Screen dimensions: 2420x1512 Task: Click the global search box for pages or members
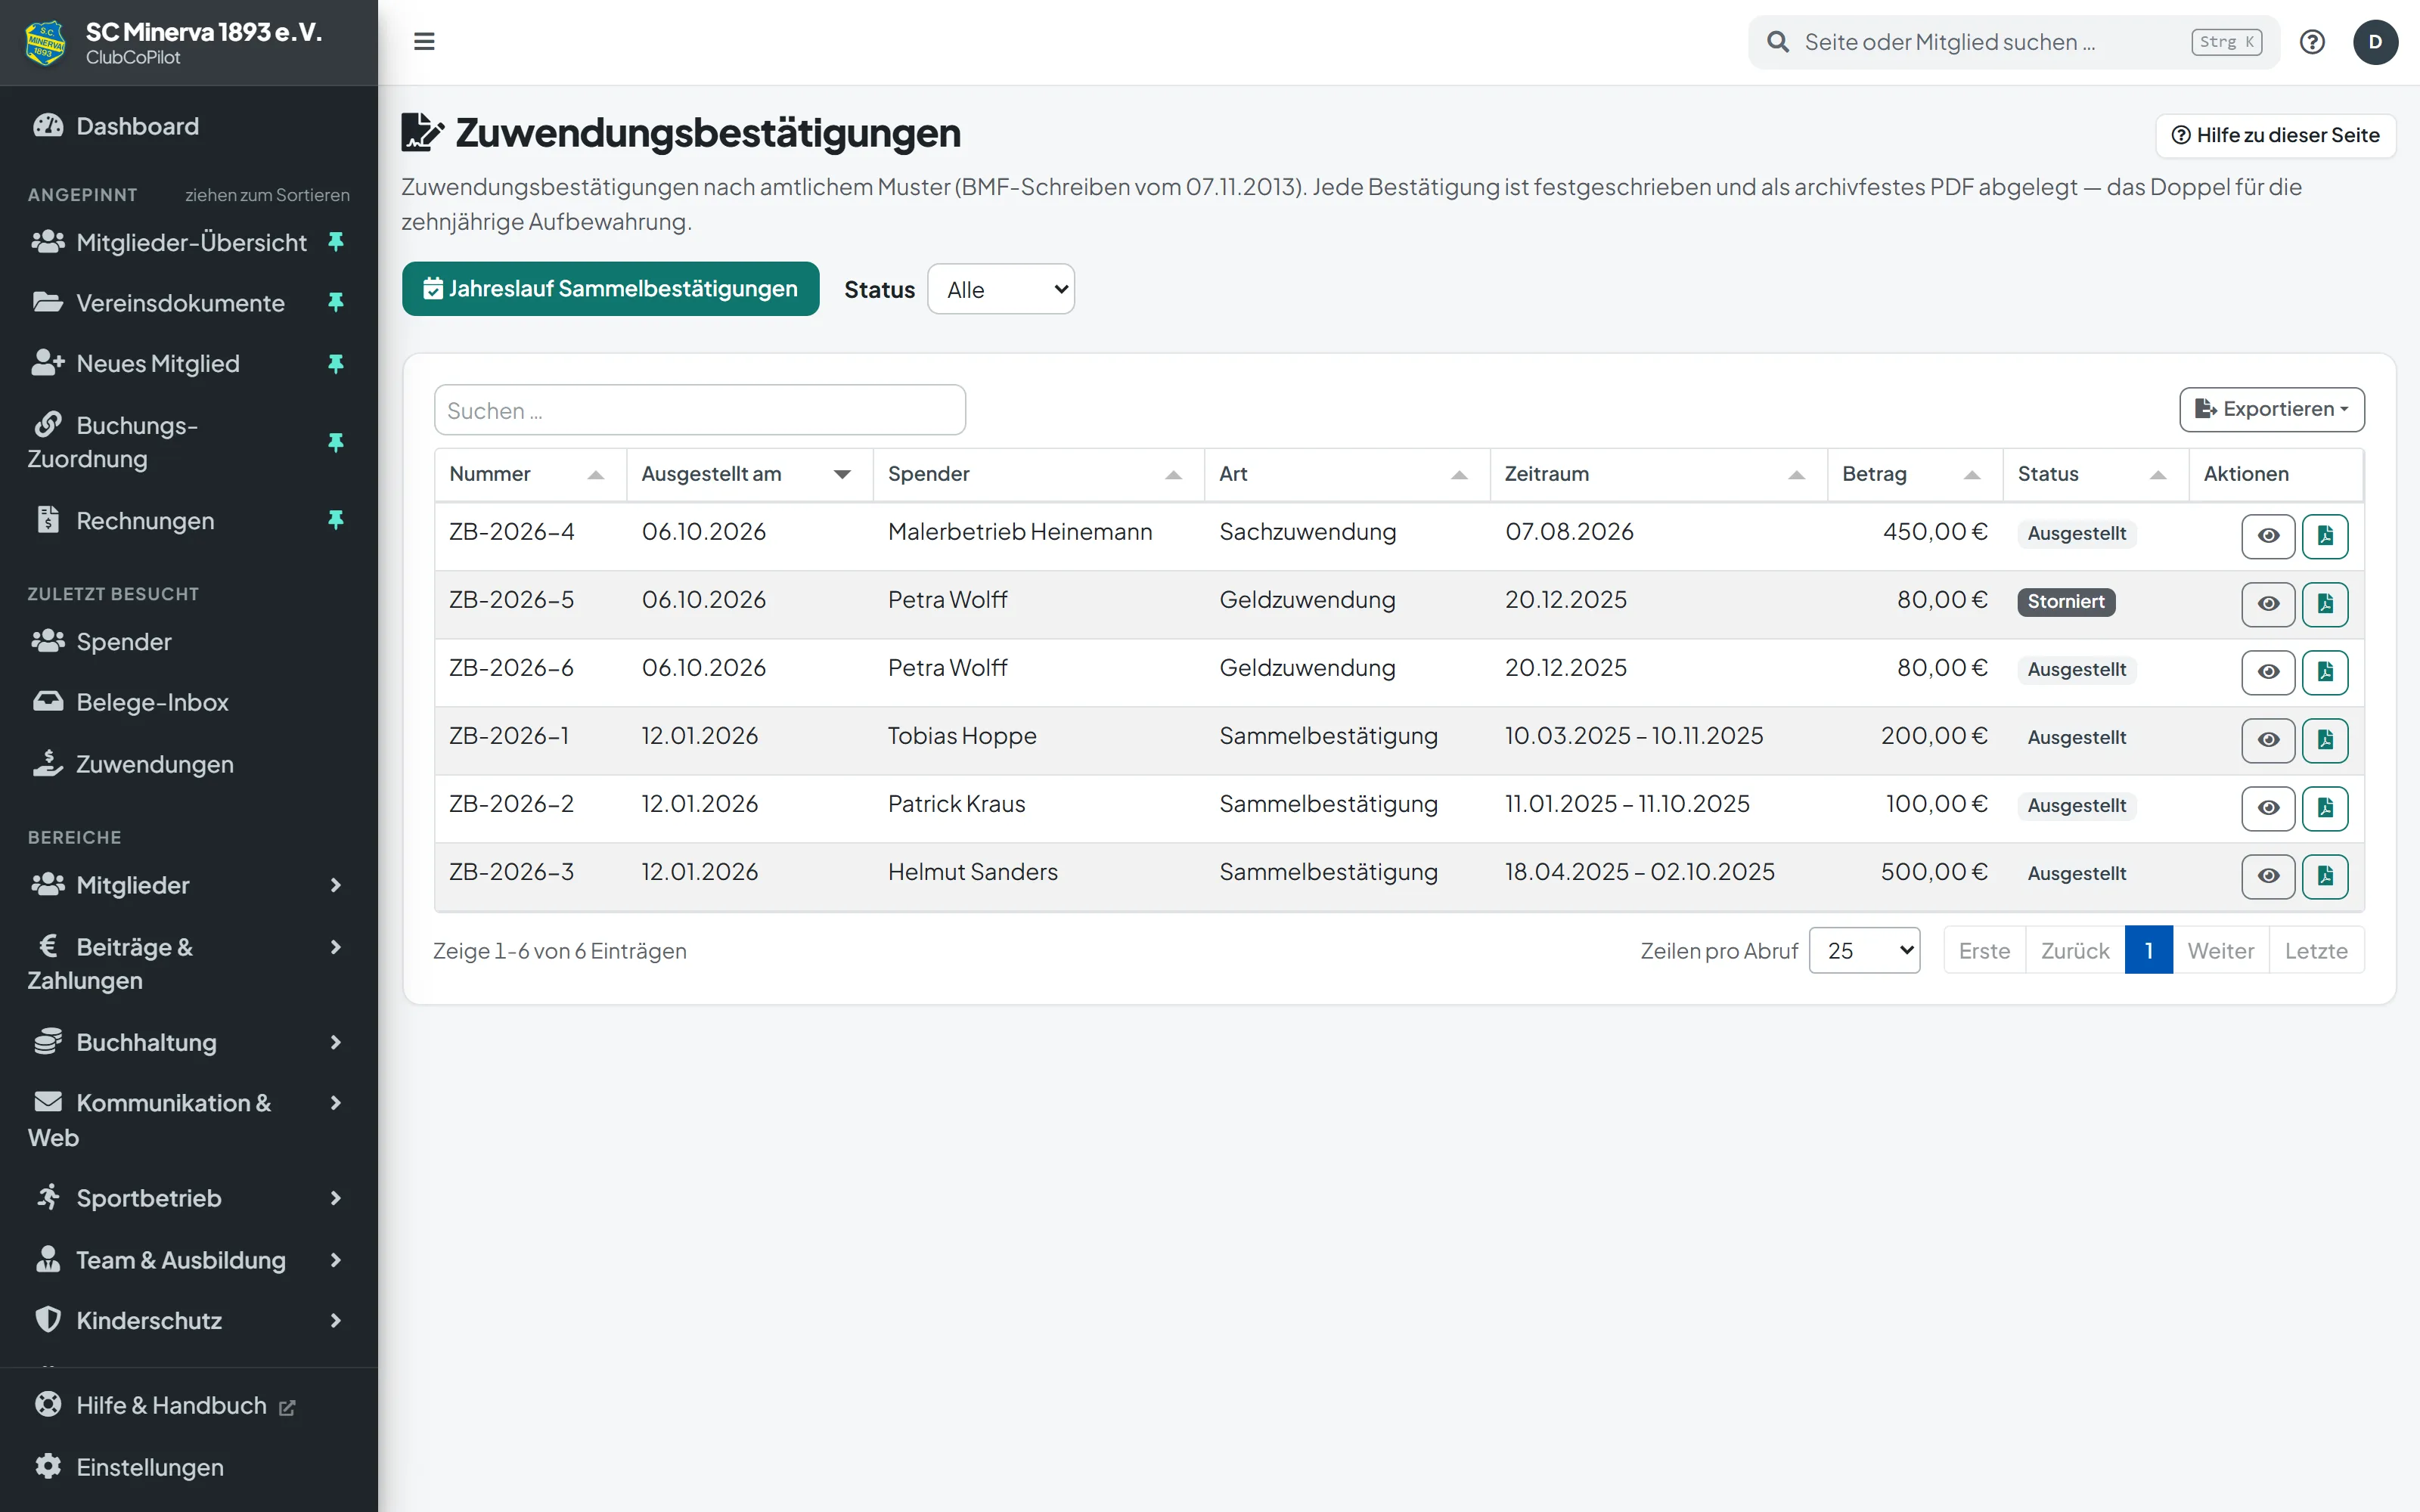2013,42
